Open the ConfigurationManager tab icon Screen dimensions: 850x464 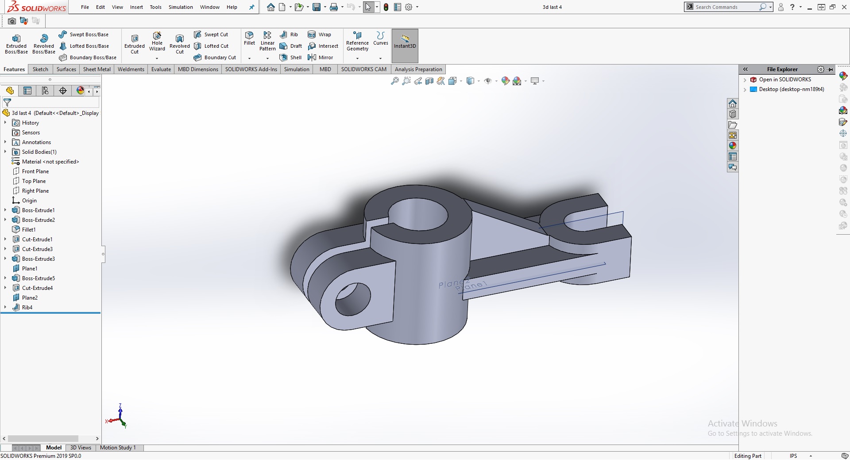[x=45, y=91]
